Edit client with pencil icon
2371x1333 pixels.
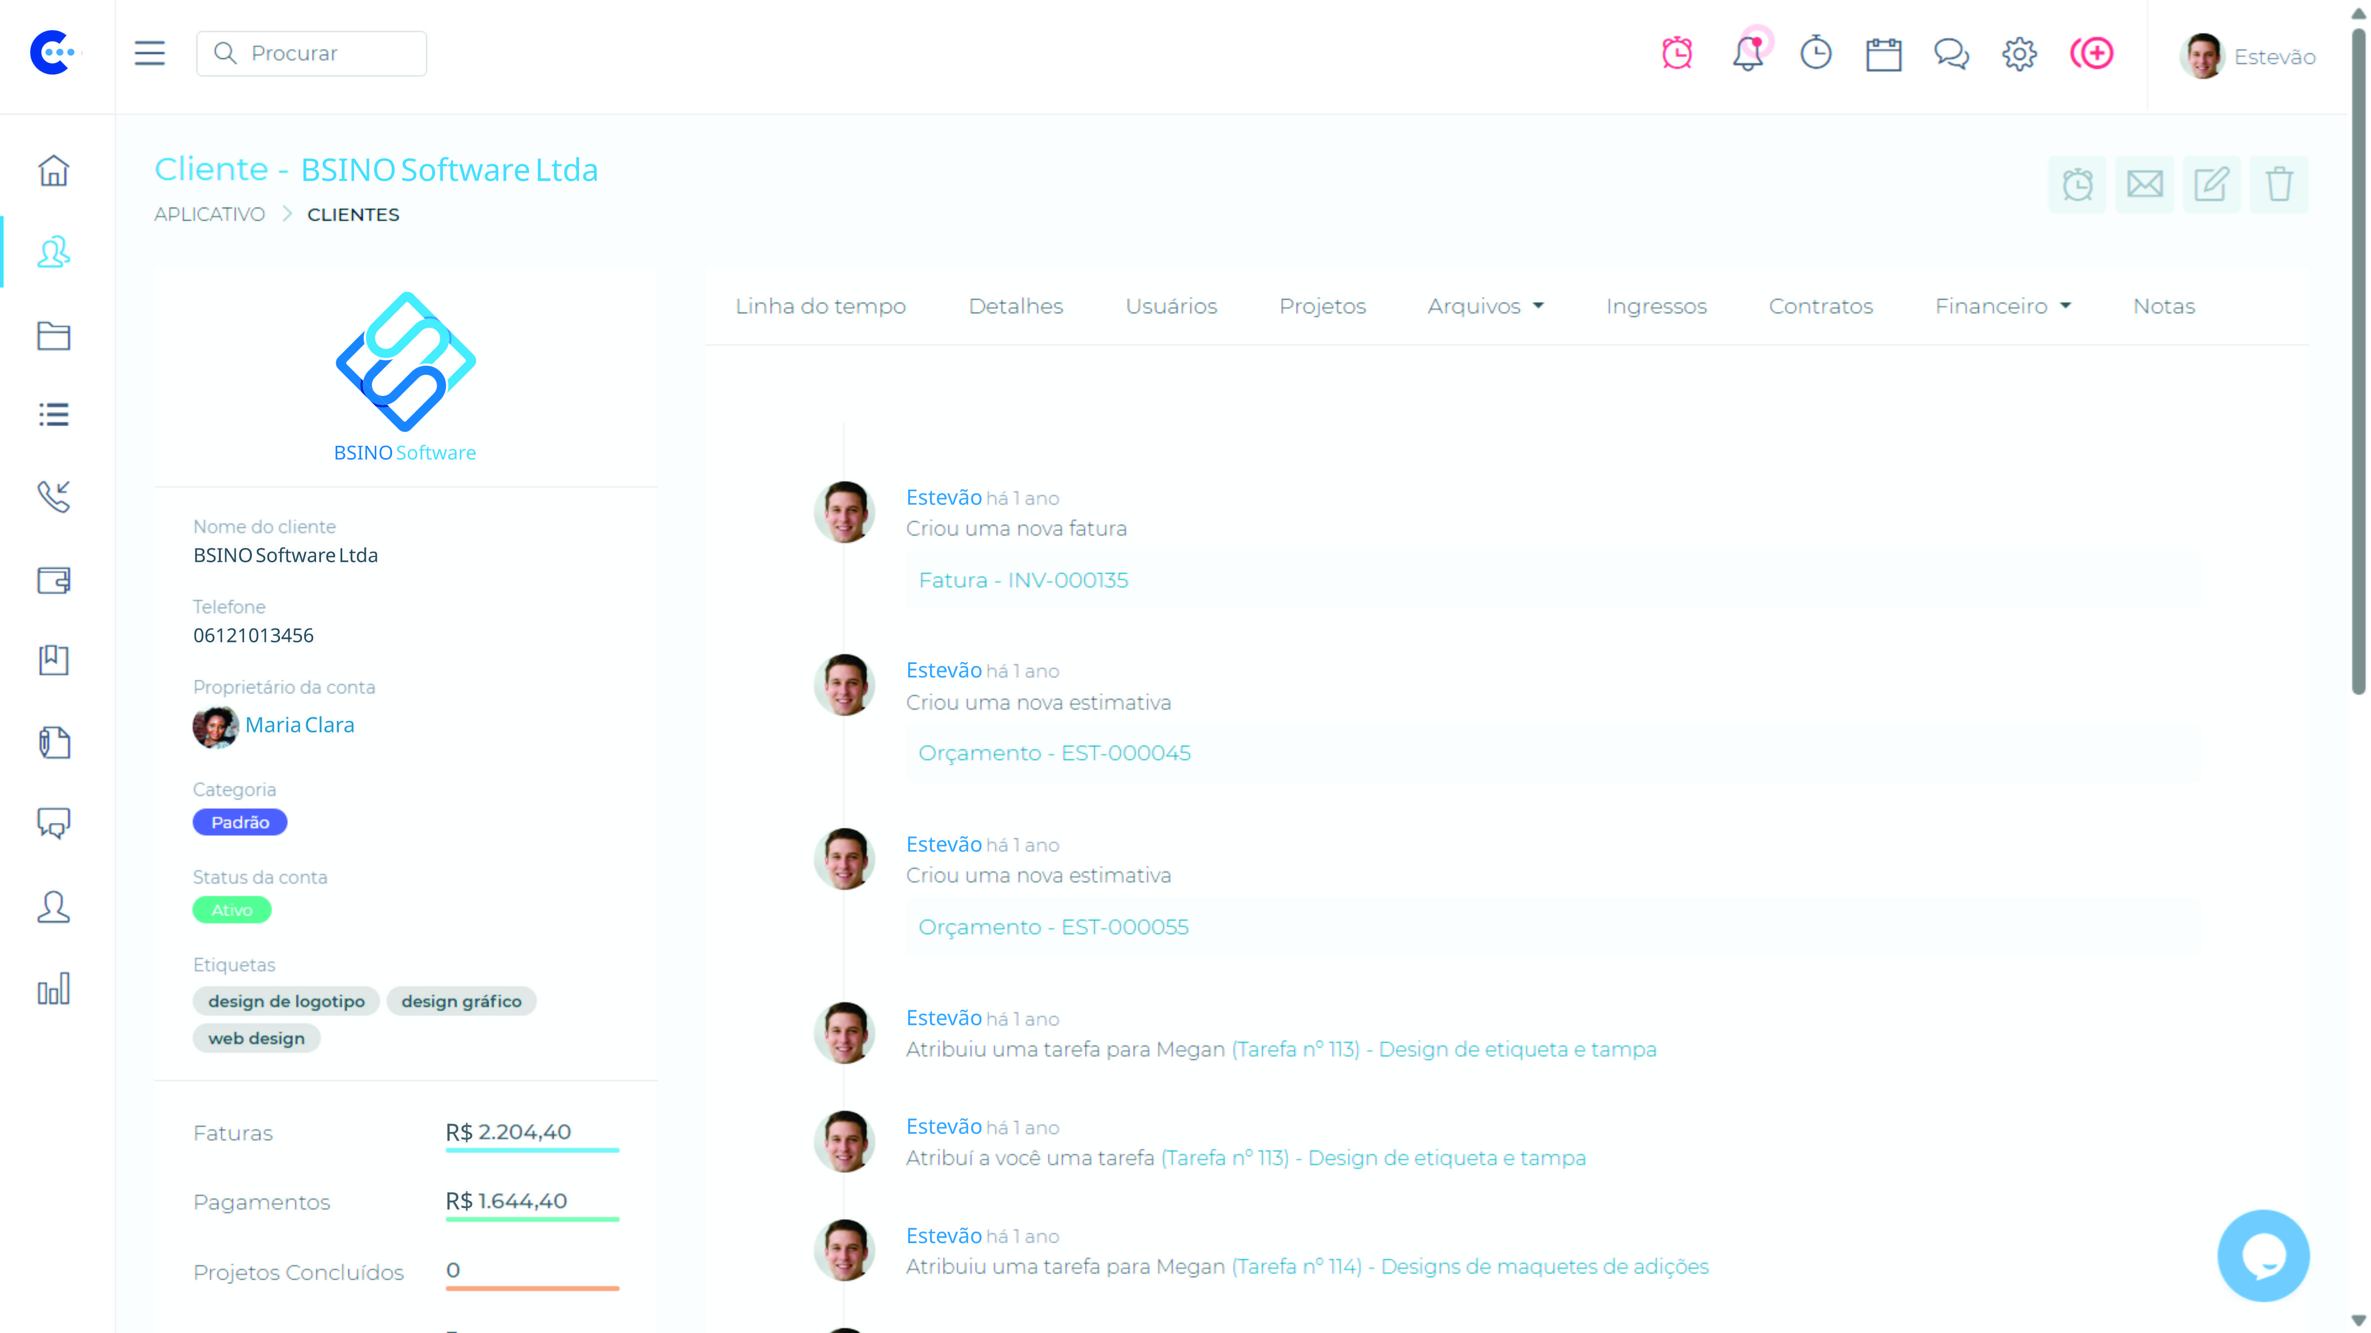(2211, 184)
